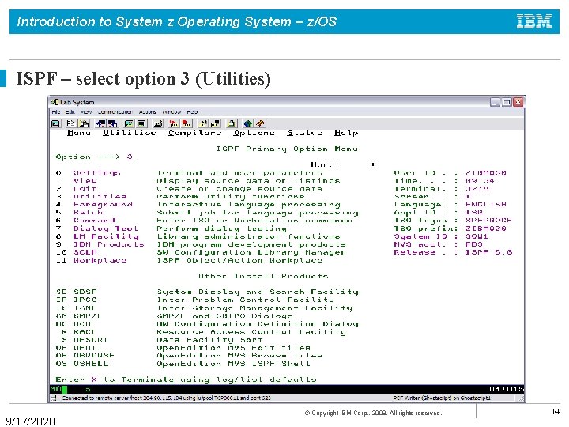Open the Actions menu
The image size is (569, 427).
(148, 112)
